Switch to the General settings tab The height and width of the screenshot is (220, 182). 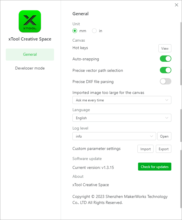tap(30, 55)
